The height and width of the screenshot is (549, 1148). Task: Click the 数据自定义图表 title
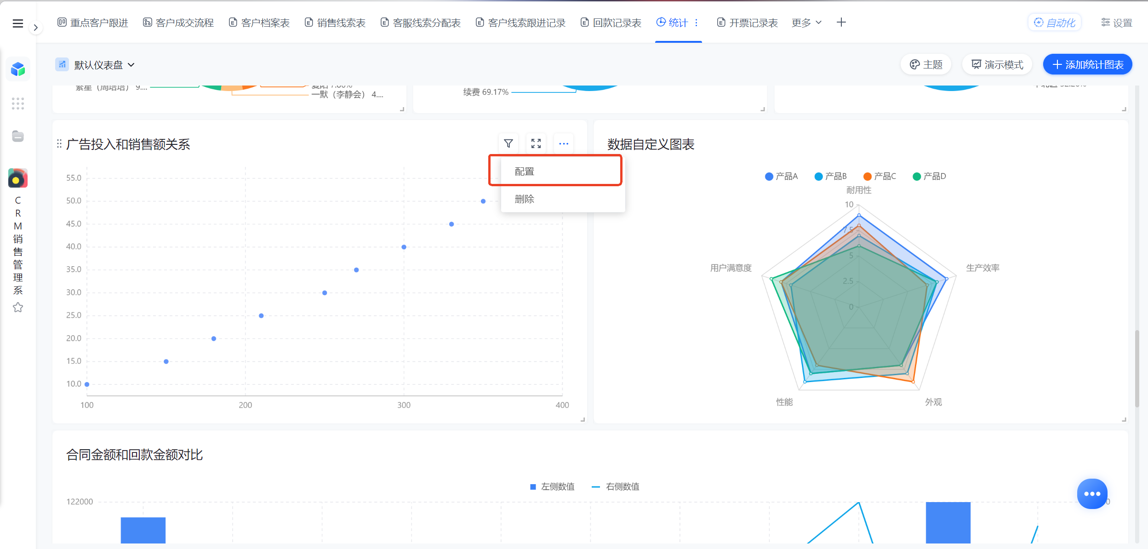[x=651, y=144]
